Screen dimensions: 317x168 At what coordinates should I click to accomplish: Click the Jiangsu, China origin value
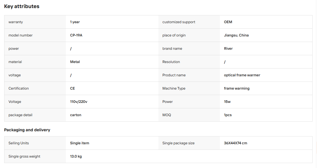tap(236, 35)
